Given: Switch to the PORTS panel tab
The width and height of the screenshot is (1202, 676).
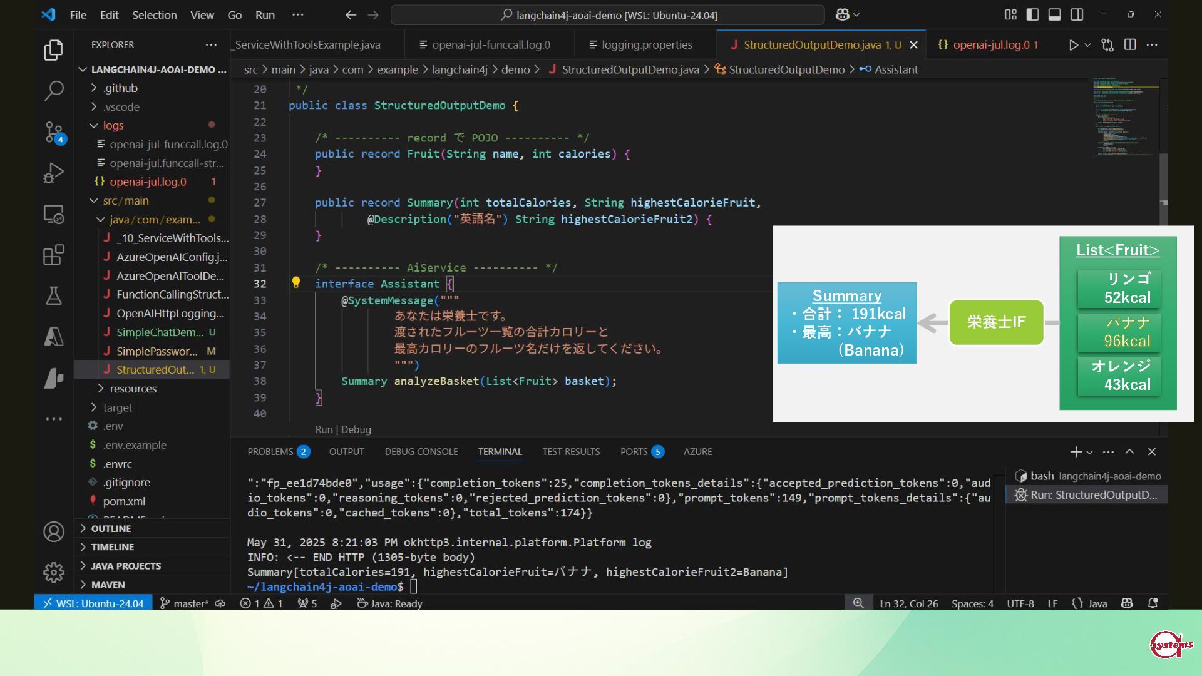Looking at the screenshot, I should tap(642, 451).
